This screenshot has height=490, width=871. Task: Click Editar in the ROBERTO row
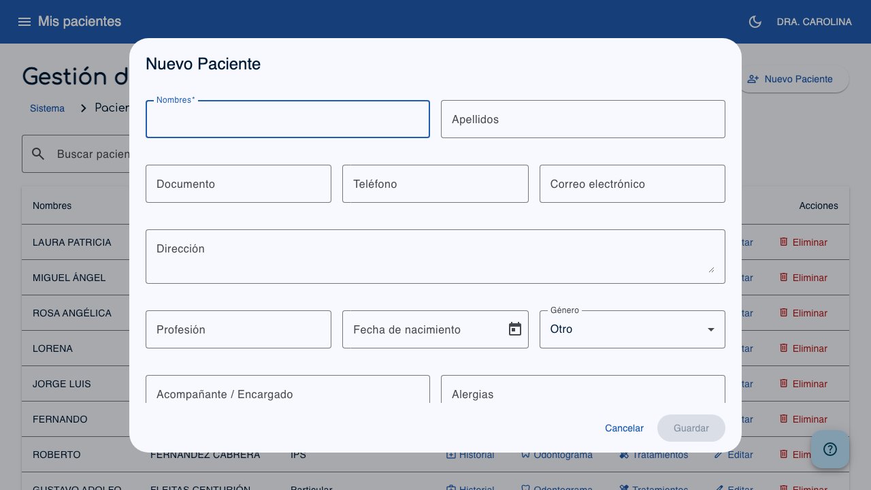(733, 455)
